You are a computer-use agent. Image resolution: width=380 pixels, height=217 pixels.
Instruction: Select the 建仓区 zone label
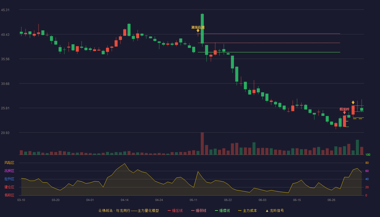coord(9,187)
